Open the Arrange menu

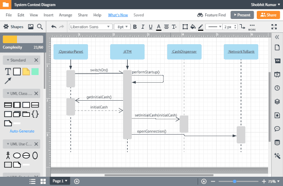65,15
